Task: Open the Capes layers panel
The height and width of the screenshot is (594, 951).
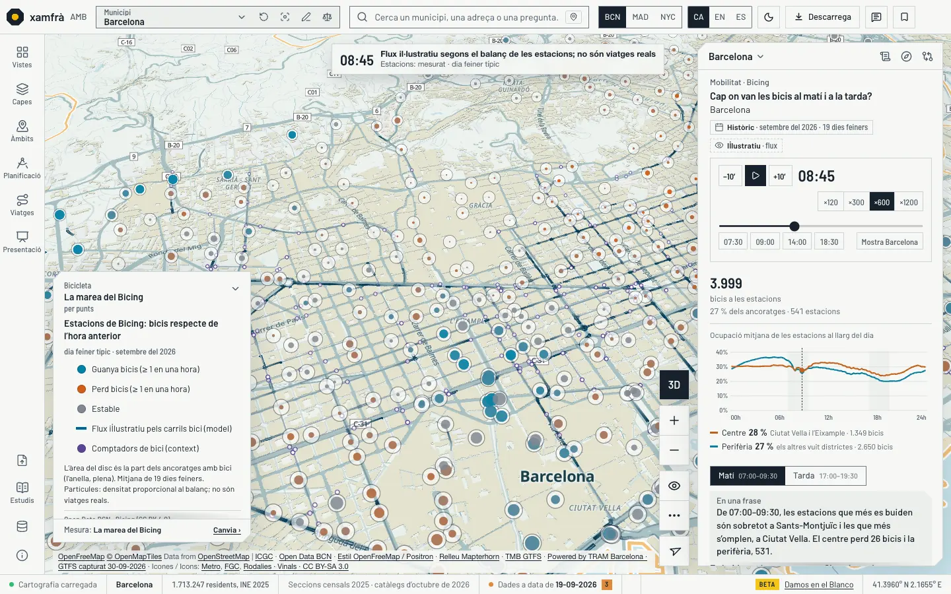Action: pyautogui.click(x=22, y=94)
